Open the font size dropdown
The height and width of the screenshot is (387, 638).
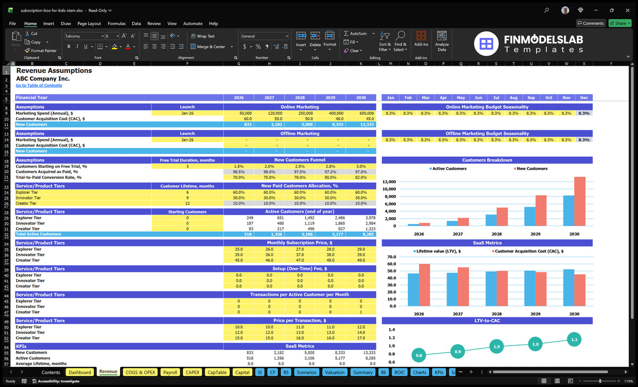pyautogui.click(x=117, y=36)
